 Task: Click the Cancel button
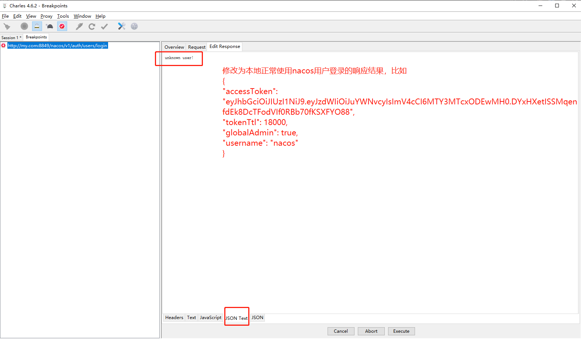(x=341, y=331)
